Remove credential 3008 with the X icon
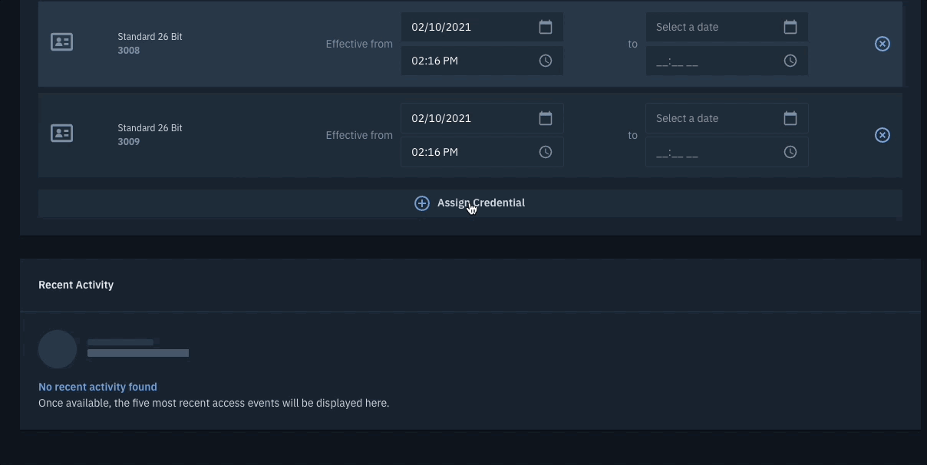 [x=882, y=44]
